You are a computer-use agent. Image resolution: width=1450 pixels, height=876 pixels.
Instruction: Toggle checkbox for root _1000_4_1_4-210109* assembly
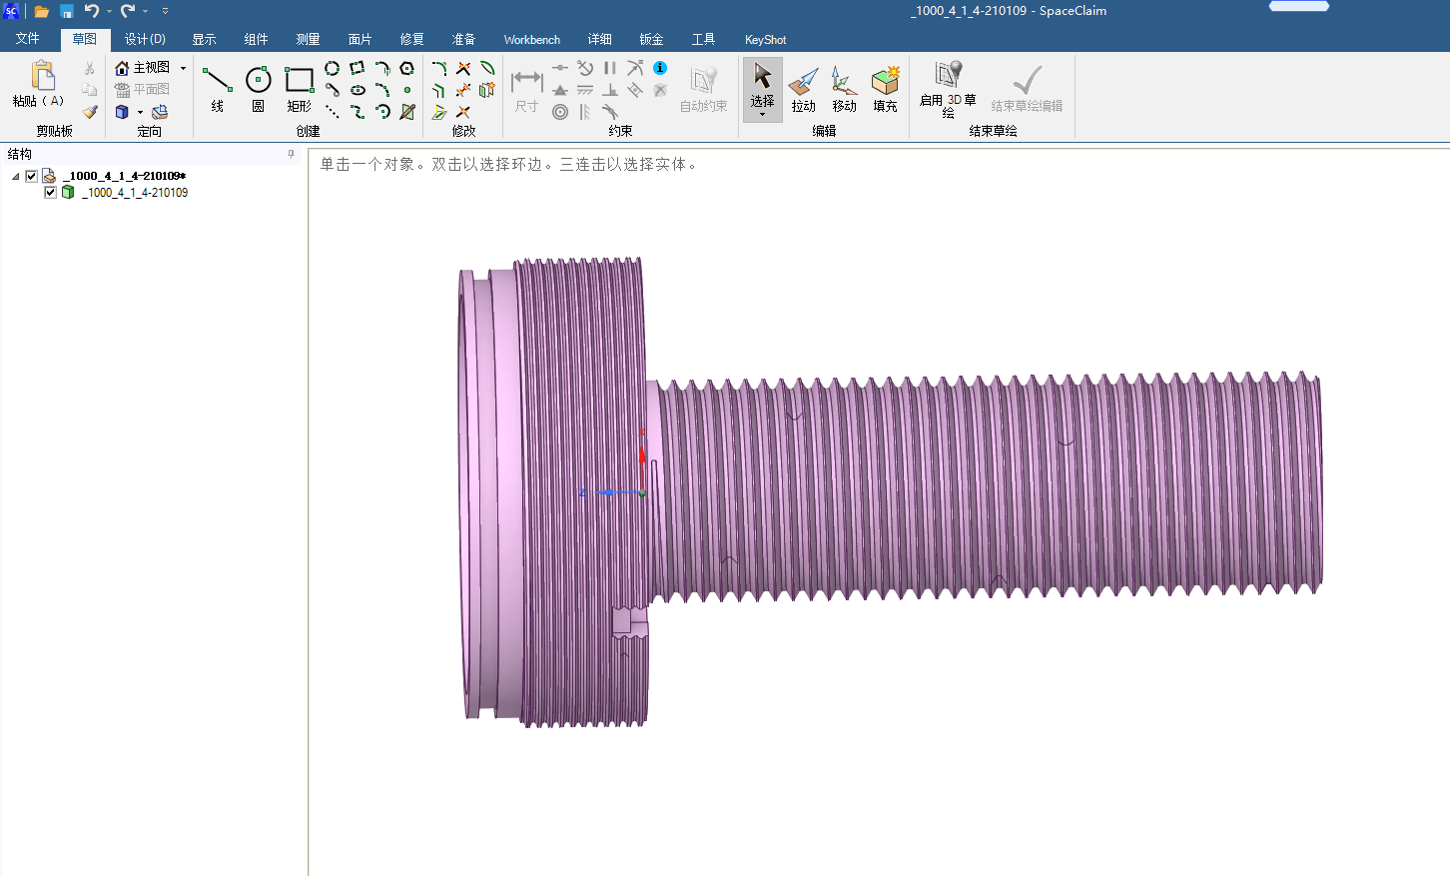(x=31, y=176)
